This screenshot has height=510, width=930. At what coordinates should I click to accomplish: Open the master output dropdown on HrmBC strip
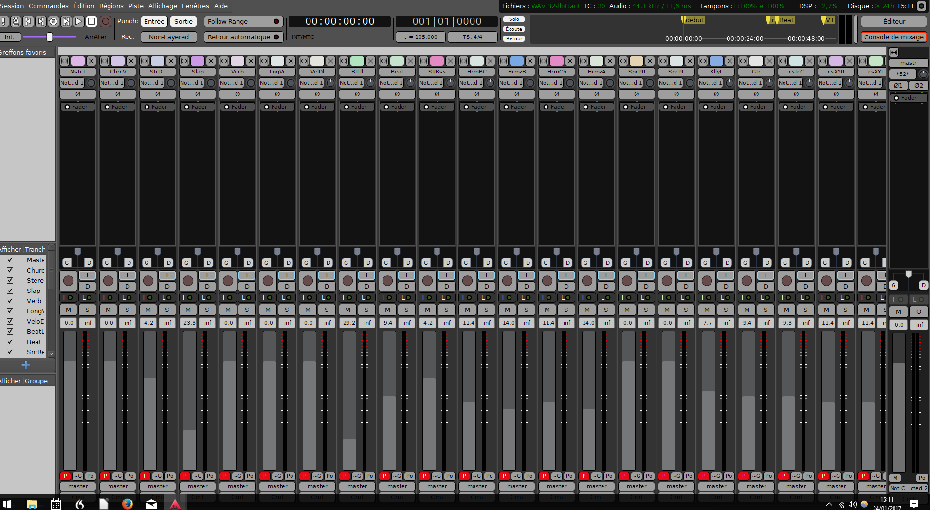click(477, 486)
